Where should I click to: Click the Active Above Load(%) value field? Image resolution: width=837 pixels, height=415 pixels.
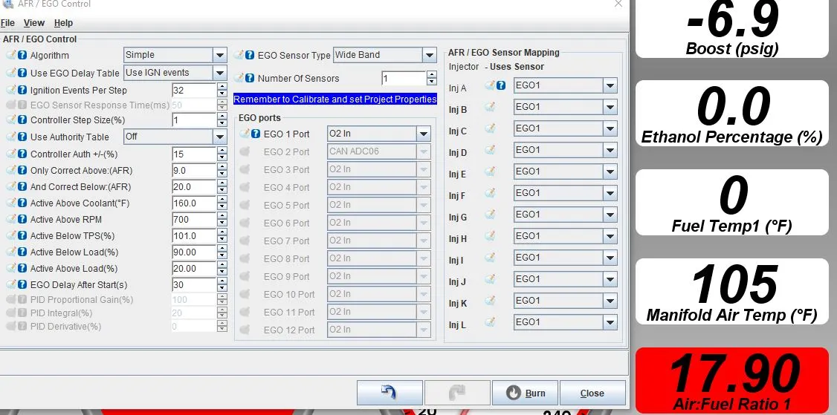coord(194,268)
